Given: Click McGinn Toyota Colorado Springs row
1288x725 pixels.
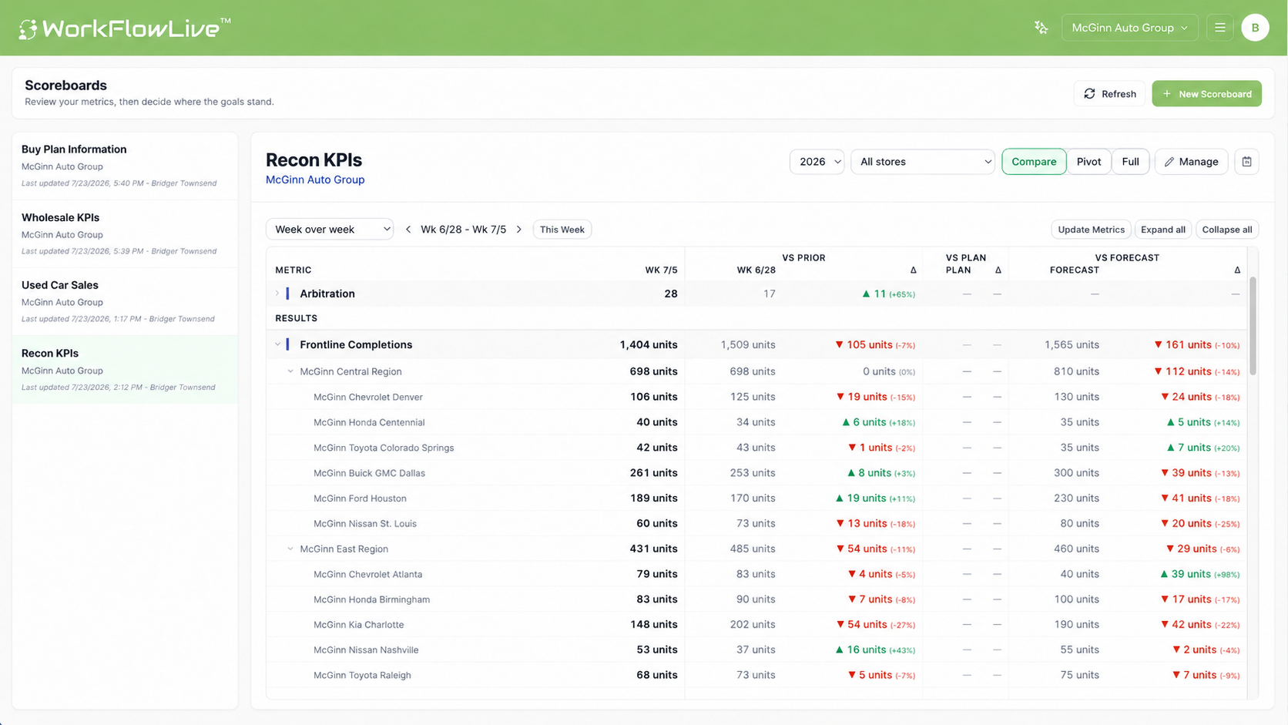Looking at the screenshot, I should 756,448.
